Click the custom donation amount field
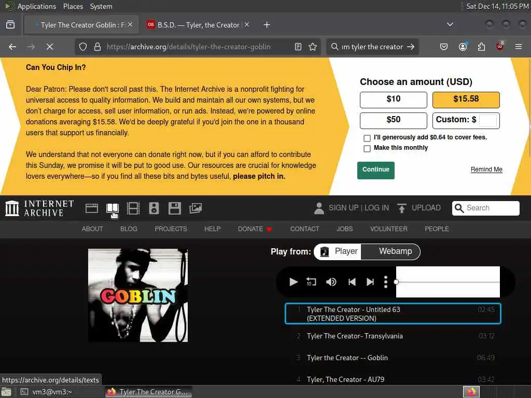 [x=488, y=120]
